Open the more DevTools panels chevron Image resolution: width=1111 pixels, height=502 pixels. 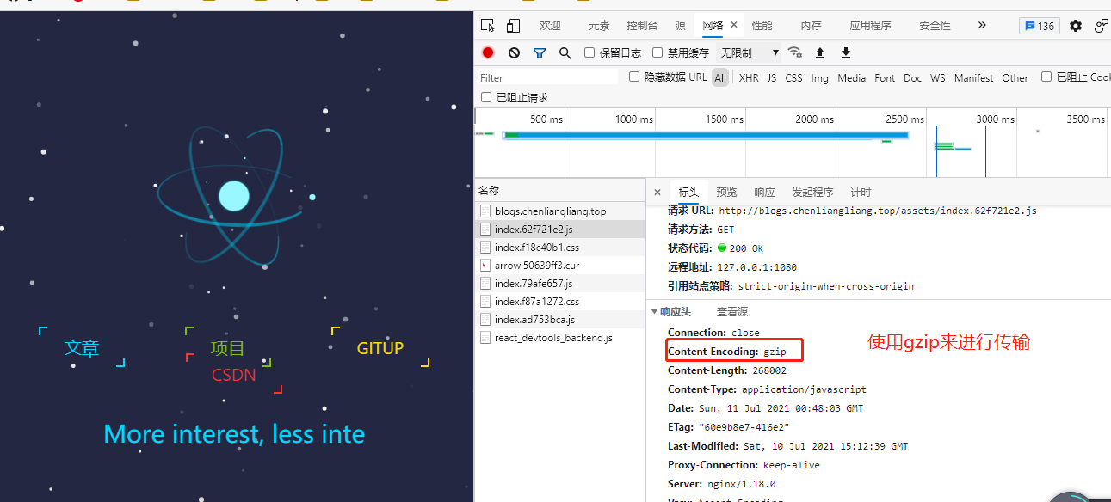[982, 26]
